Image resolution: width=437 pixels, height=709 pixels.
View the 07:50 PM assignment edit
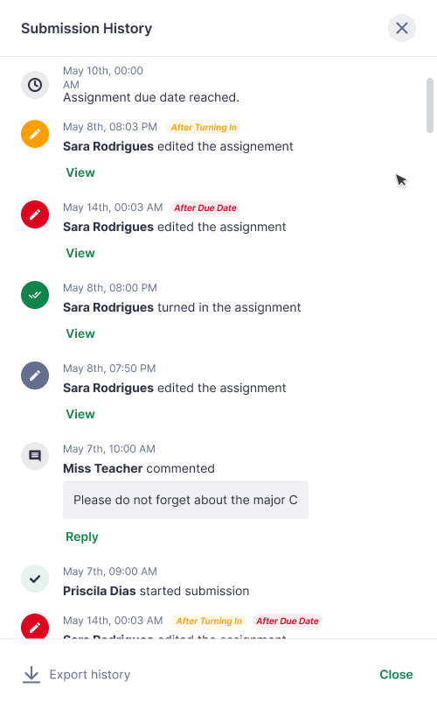80,414
